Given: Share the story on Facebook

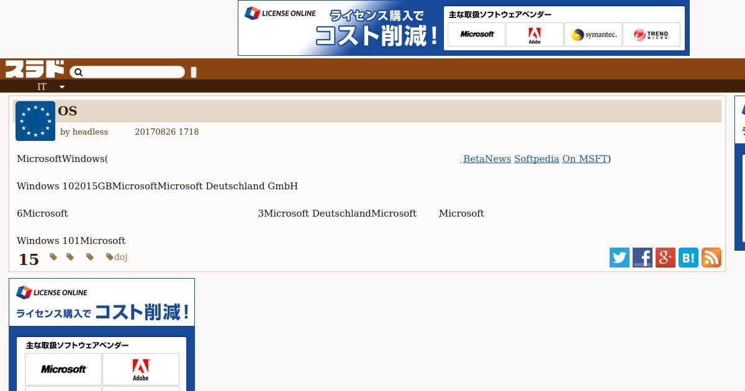Looking at the screenshot, I should pos(643,258).
